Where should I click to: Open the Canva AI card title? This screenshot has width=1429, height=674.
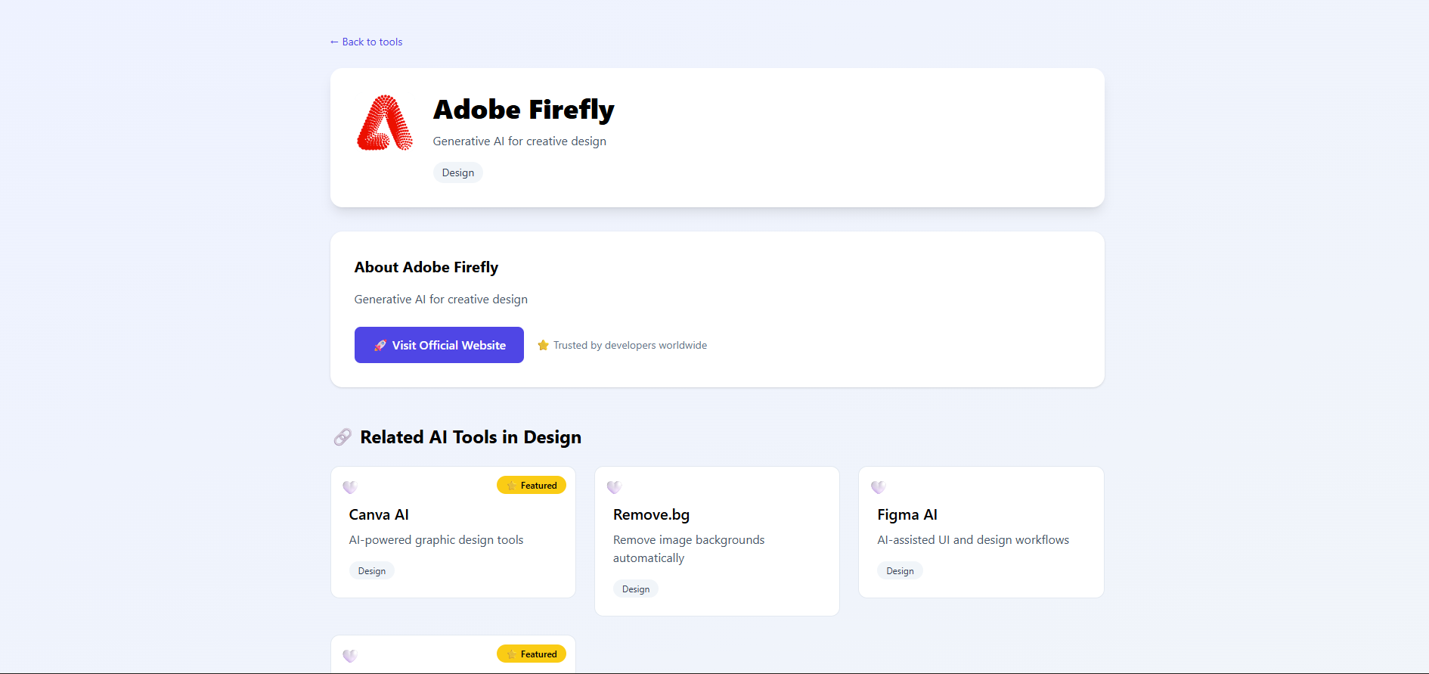(379, 514)
